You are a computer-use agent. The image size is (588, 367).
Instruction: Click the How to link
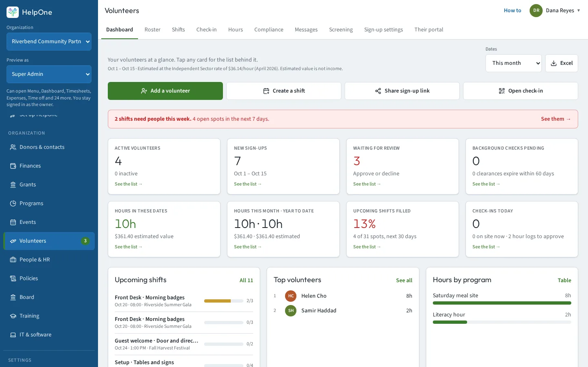512,11
